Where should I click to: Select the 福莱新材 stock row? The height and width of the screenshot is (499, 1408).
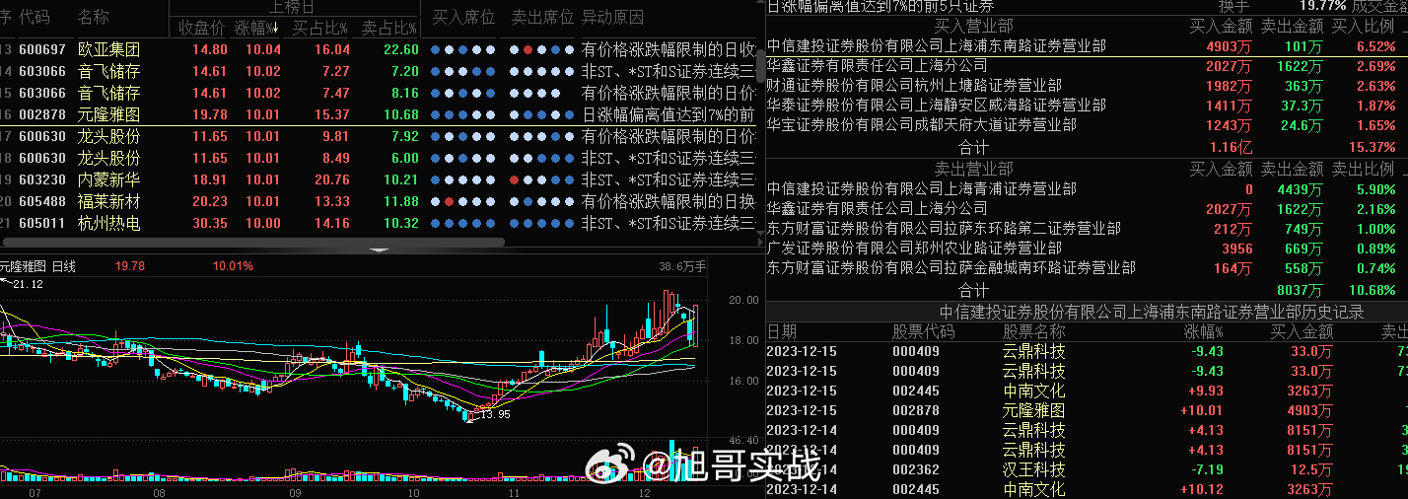(379, 201)
